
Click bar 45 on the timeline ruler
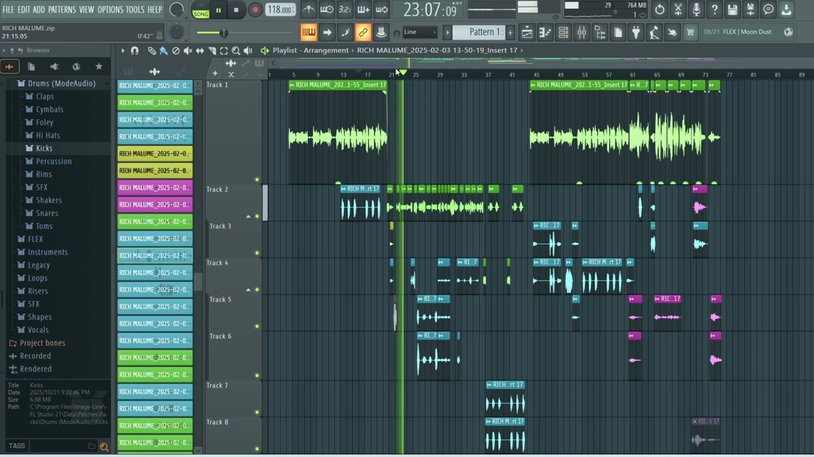[536, 75]
